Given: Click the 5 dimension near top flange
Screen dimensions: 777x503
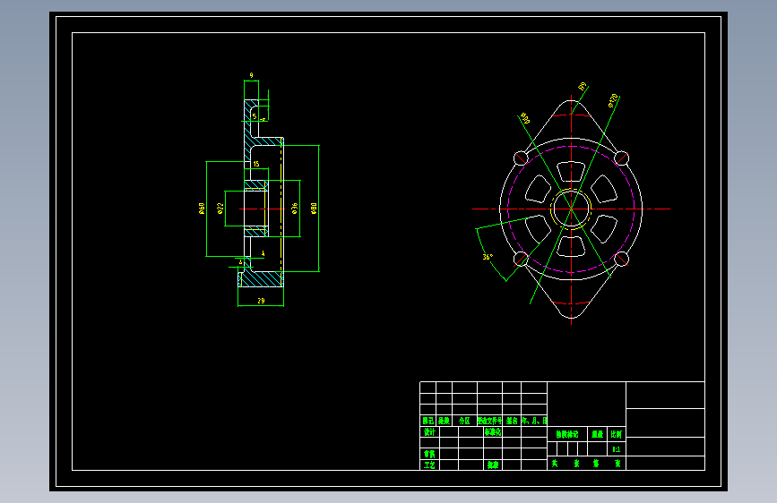Looking at the screenshot, I should click(x=255, y=116).
